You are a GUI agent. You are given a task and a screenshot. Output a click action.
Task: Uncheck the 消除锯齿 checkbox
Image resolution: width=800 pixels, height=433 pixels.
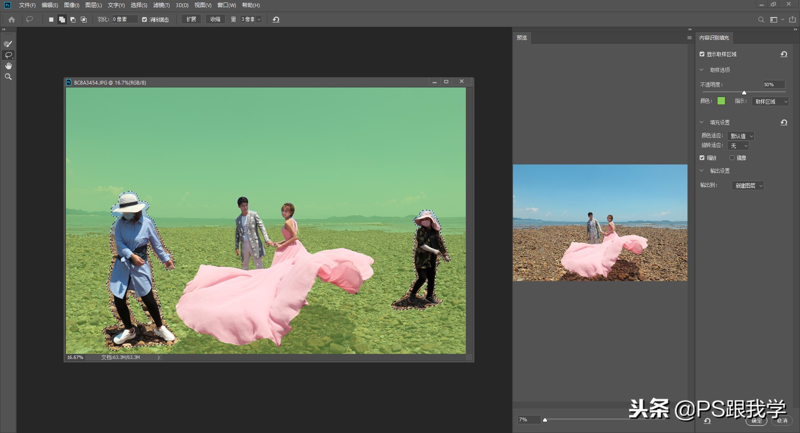tap(145, 19)
